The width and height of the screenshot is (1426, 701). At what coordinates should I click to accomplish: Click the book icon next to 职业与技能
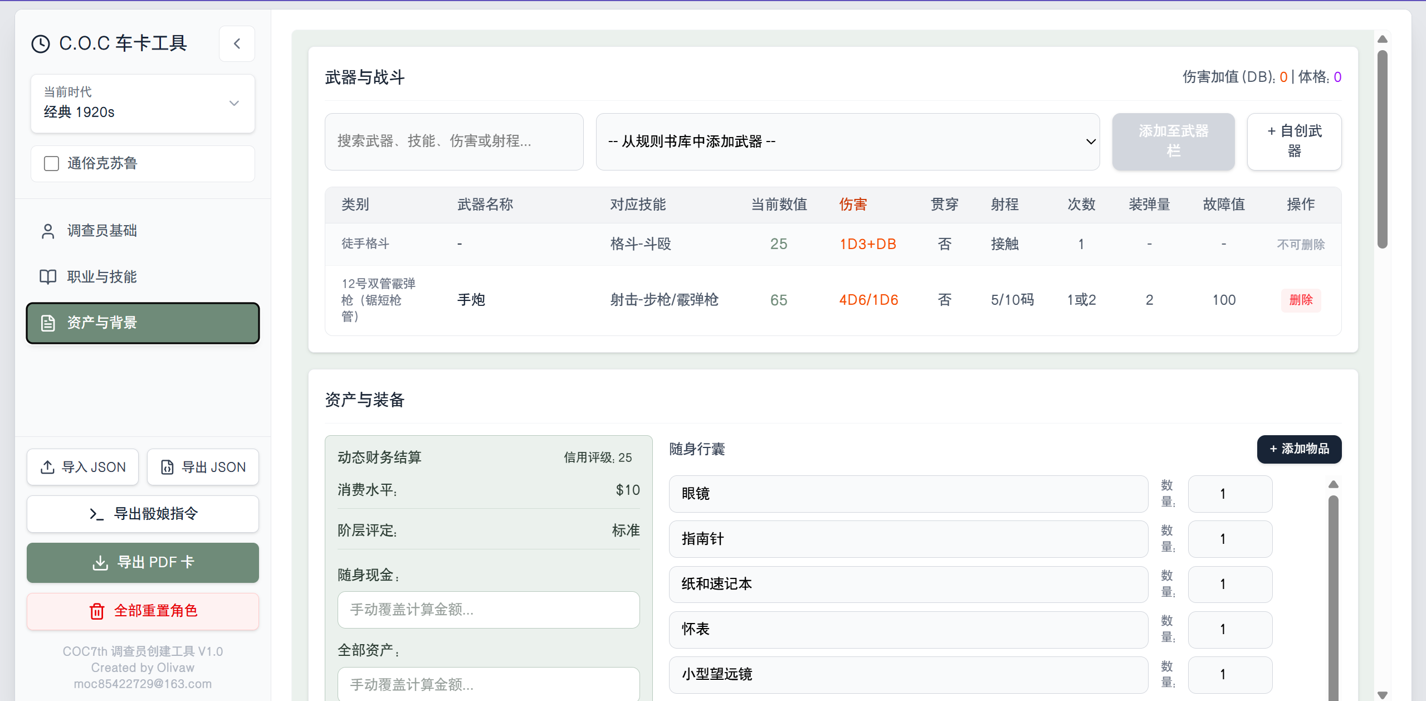[48, 277]
